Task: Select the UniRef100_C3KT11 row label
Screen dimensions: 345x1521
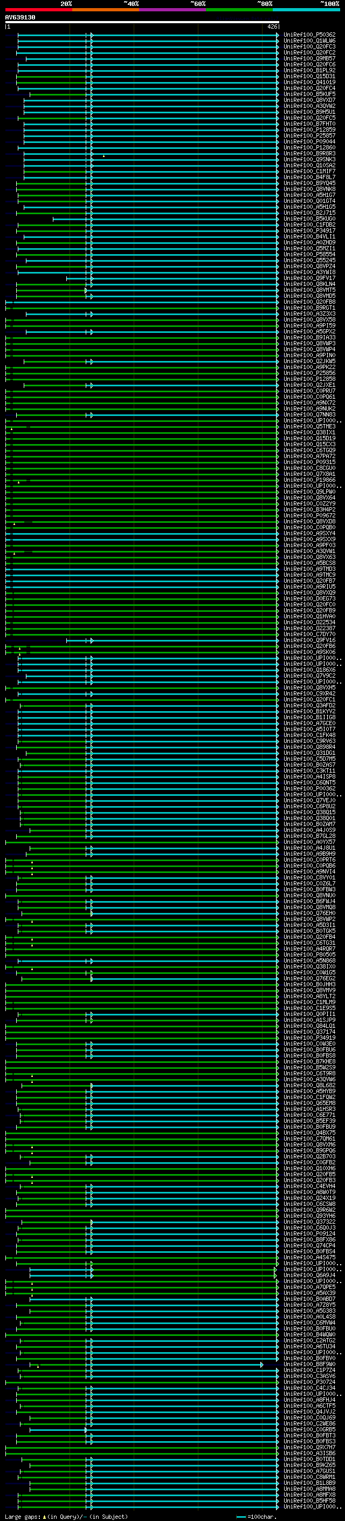Action: [309, 771]
